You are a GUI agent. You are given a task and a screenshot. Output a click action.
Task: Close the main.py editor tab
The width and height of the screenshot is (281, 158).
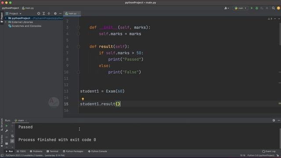coord(79,14)
